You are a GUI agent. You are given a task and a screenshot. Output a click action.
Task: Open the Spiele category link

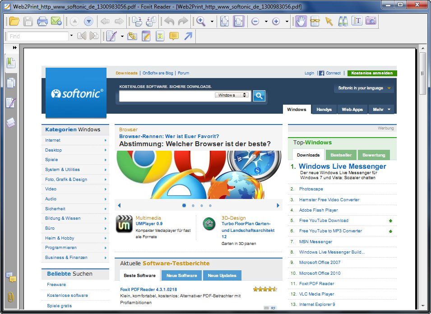click(51, 160)
